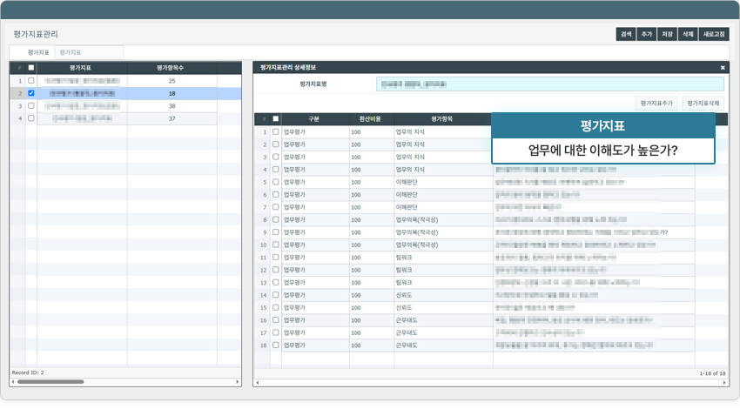The width and height of the screenshot is (740, 416).
Task: Uncheck the checked row 2 checkbox
Action: (31, 93)
